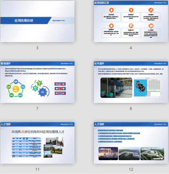
Task: Select slide 4 thumbnail 应用效果汇总
Action: [x=131, y=22]
